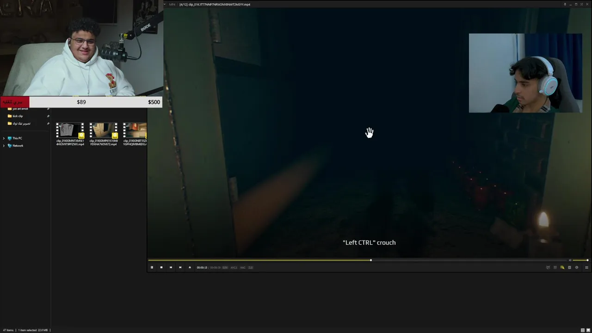Expand the This PC tree node
Viewport: 592px width, 333px height.
(x=4, y=138)
